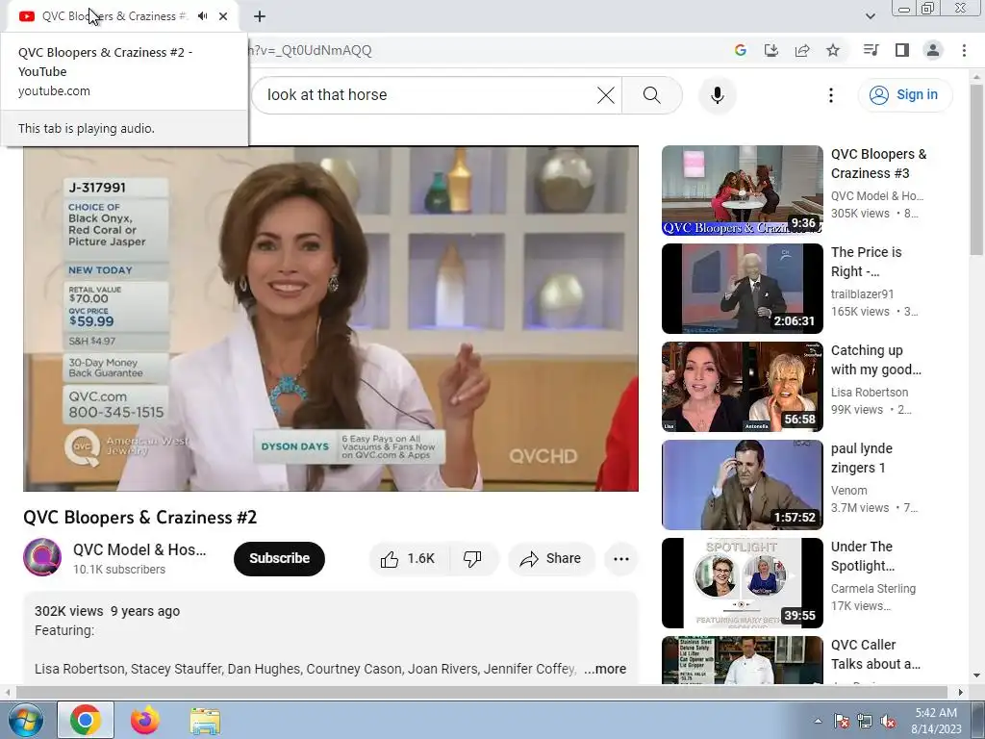Expand the tab search chevron
985x739 pixels.
click(870, 16)
